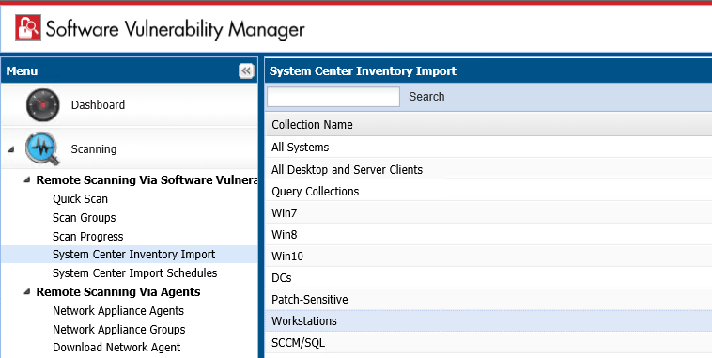Click the Software Vulnerability Manager title text

(176, 29)
